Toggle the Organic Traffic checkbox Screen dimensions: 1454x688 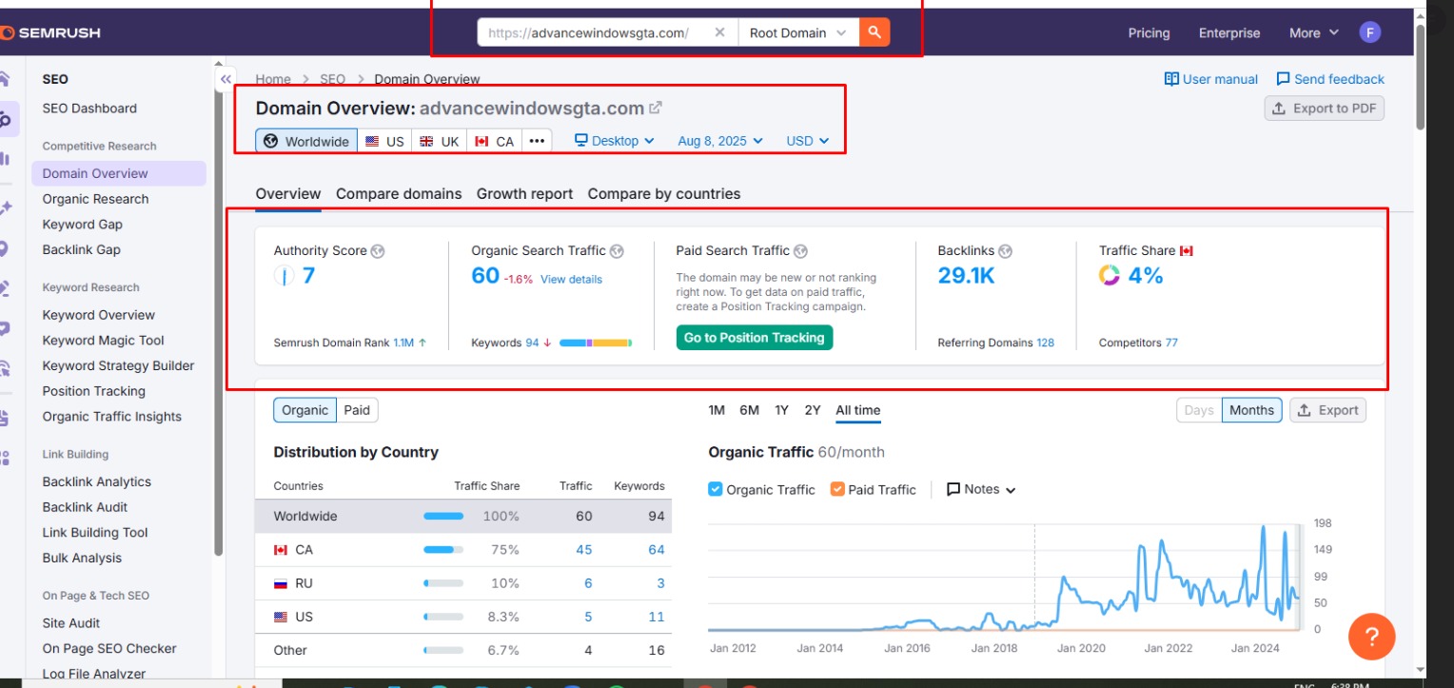pos(716,489)
